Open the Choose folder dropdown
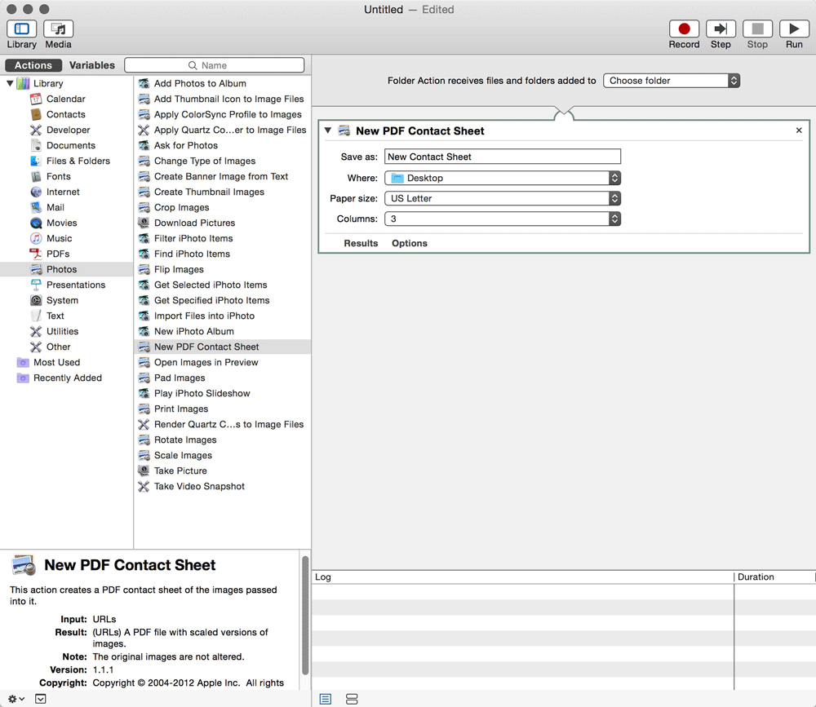The width and height of the screenshot is (816, 707). pos(672,81)
